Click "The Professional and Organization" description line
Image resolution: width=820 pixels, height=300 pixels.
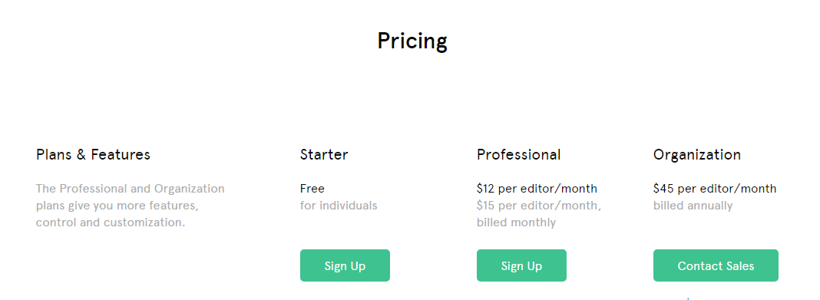coord(130,189)
